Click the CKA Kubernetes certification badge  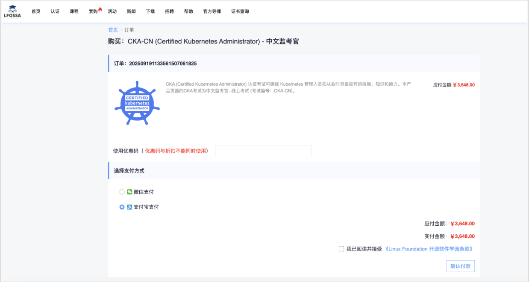(x=137, y=103)
